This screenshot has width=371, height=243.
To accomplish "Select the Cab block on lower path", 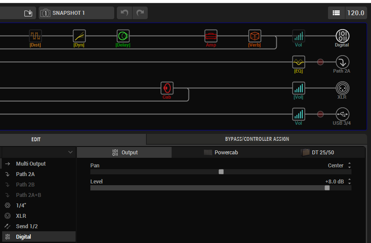I will coord(167,88).
